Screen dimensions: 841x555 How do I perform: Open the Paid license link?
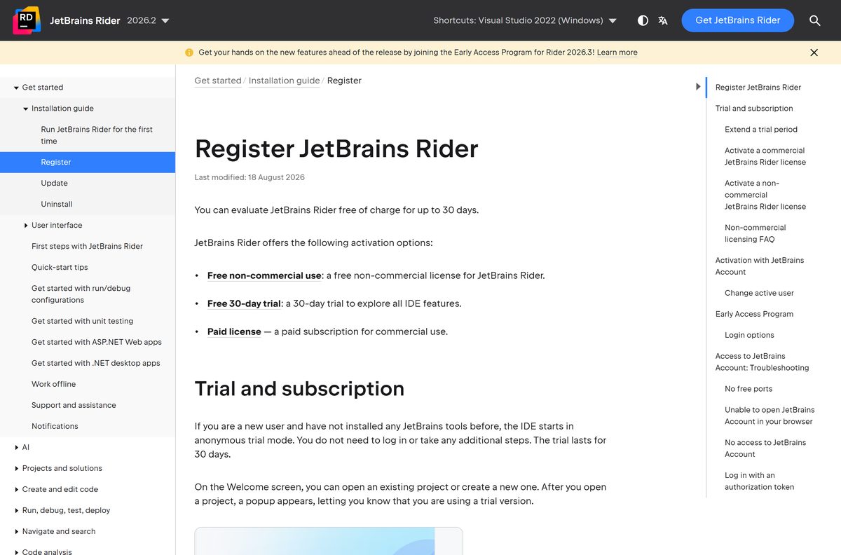click(x=234, y=331)
